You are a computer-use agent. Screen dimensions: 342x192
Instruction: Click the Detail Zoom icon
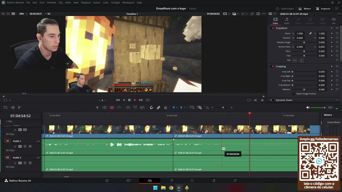199,107
